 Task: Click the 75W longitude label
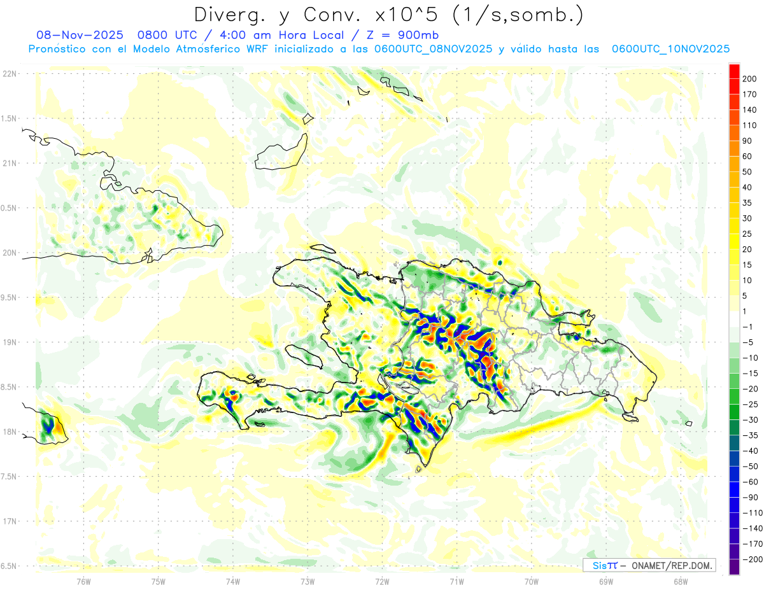[x=158, y=581]
